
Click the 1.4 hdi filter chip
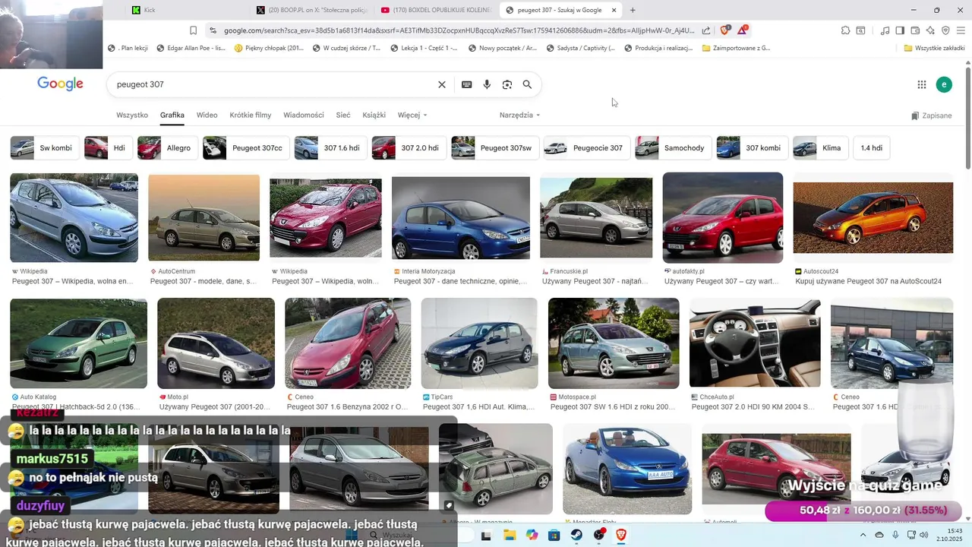click(872, 148)
